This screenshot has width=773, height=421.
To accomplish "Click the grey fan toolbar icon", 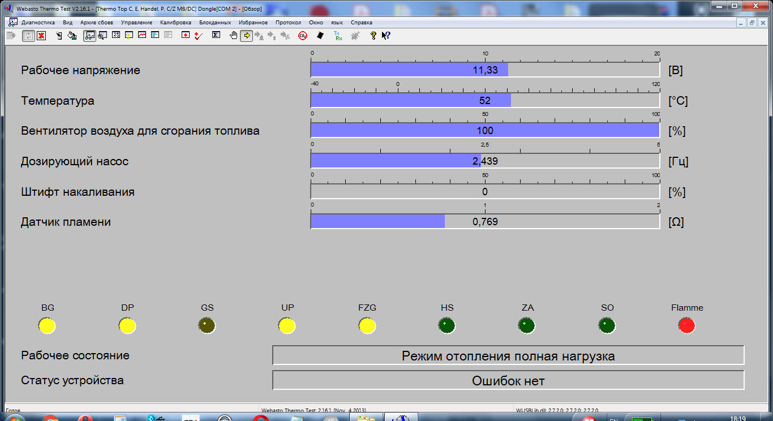I will pos(285,36).
